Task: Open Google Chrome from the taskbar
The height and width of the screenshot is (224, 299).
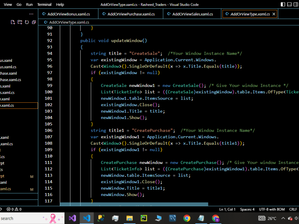Action: 187,218
